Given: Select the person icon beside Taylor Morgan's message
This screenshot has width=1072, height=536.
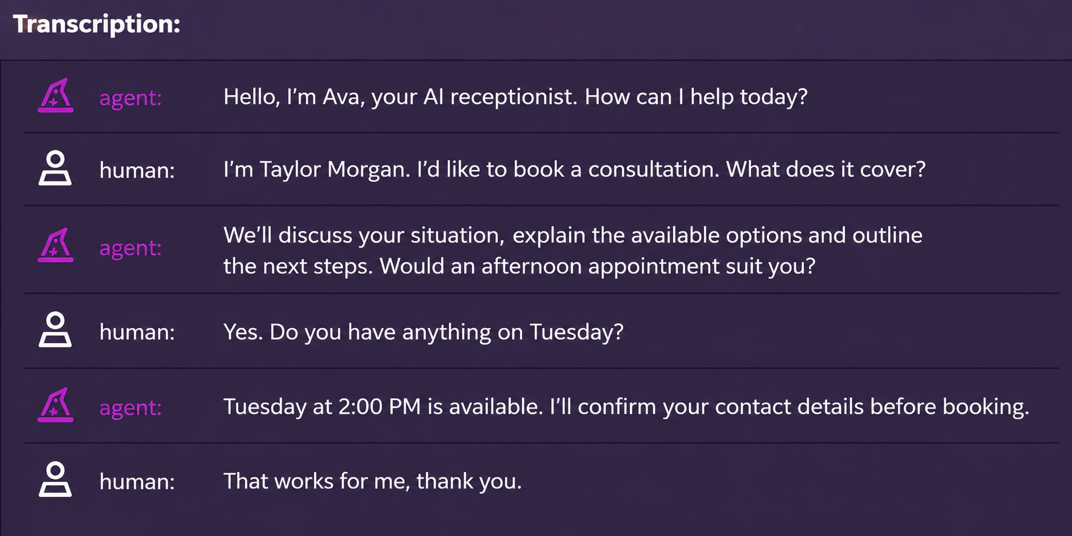Looking at the screenshot, I should click(55, 168).
